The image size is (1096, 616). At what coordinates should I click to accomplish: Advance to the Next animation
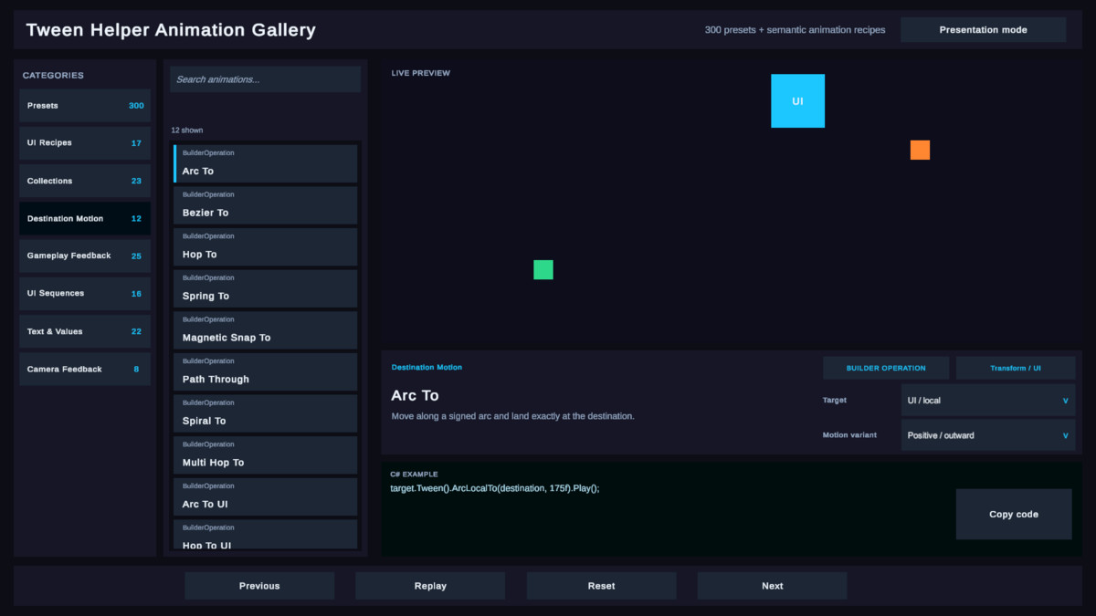click(x=773, y=586)
